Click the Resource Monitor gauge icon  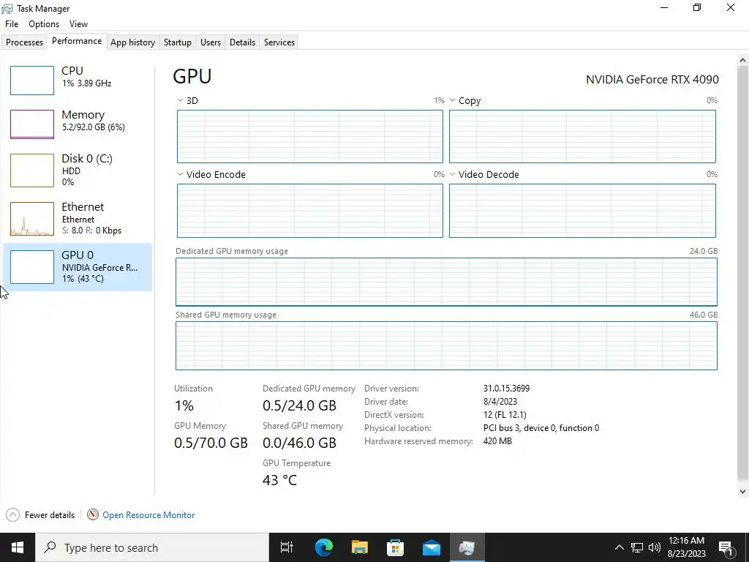click(x=93, y=514)
